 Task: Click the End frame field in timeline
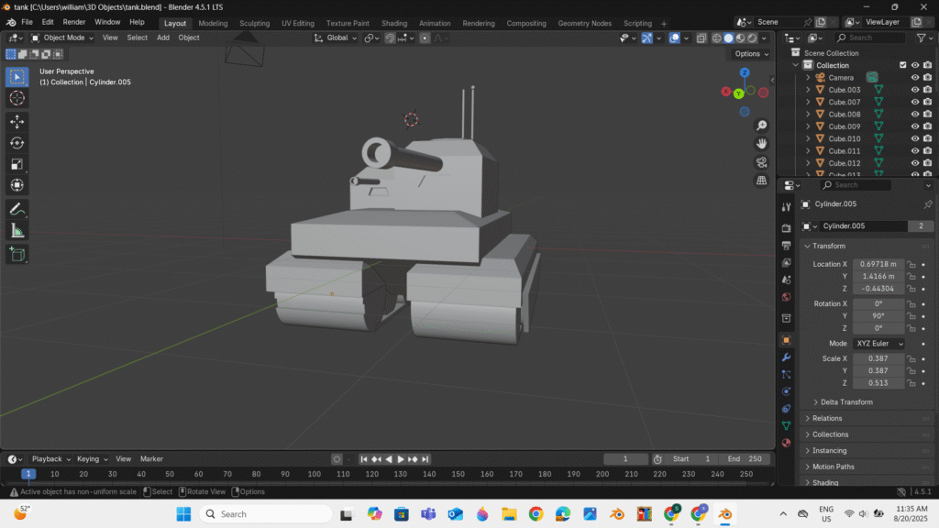[746, 459]
